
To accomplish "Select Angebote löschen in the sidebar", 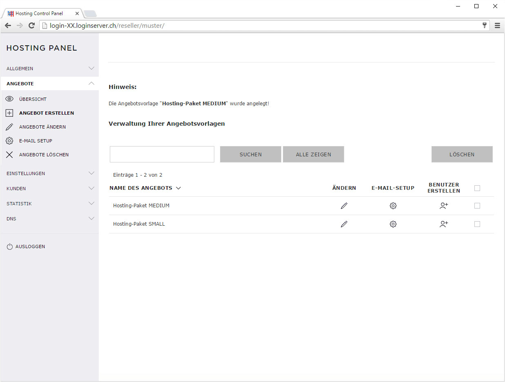I will [x=44, y=155].
